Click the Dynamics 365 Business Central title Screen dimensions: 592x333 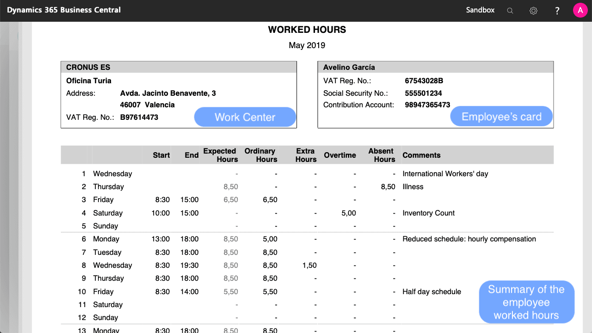64,10
